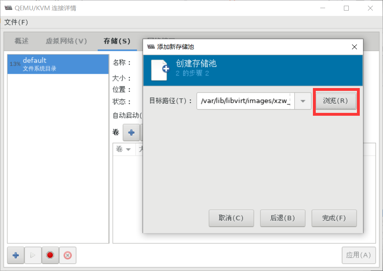Click the start pool play icon
Image resolution: width=383 pixels, height=271 pixels.
pyautogui.click(x=33, y=256)
